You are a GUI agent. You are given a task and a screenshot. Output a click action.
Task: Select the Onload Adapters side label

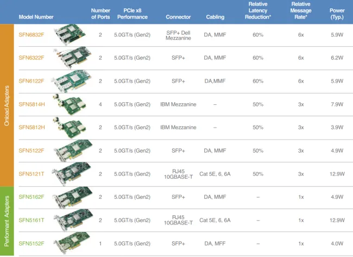pyautogui.click(x=7, y=104)
